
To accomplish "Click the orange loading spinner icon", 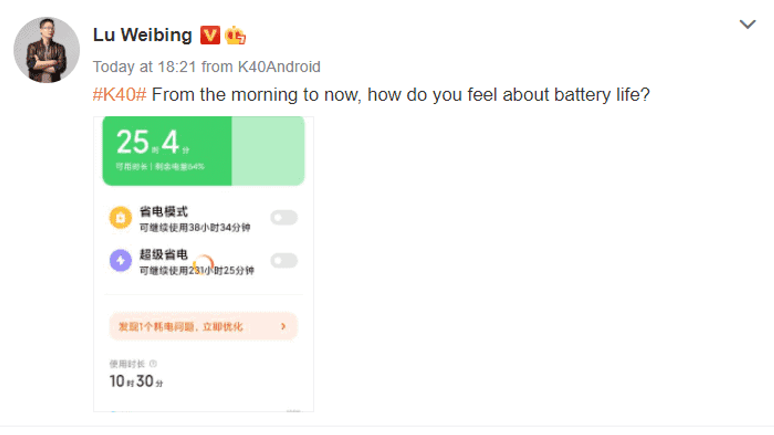I will [x=205, y=263].
